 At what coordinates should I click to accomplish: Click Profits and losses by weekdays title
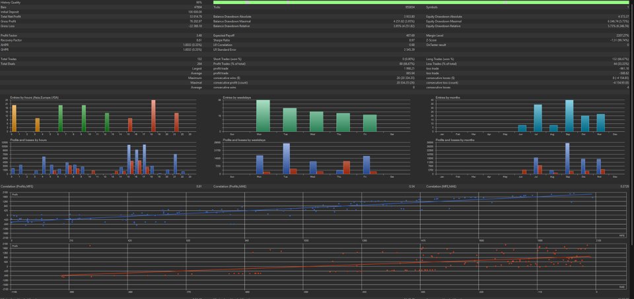[x=244, y=140]
